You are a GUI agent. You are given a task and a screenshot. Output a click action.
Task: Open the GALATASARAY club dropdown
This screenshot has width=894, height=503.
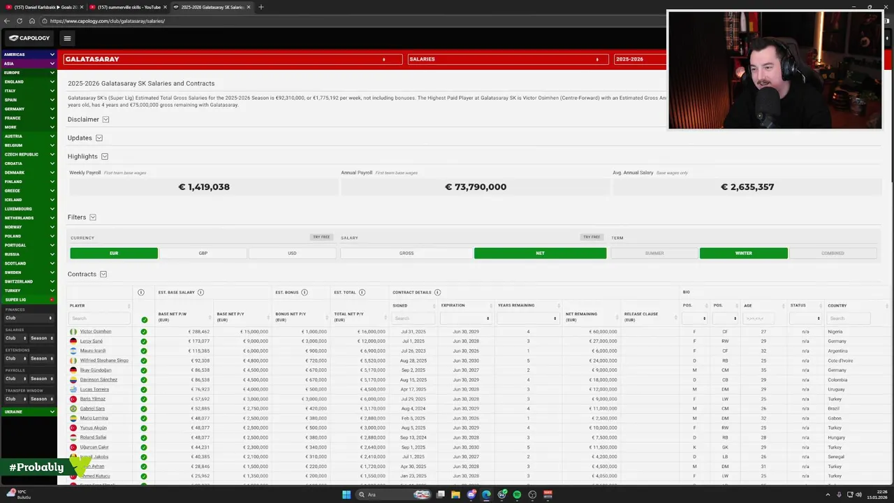[233, 59]
